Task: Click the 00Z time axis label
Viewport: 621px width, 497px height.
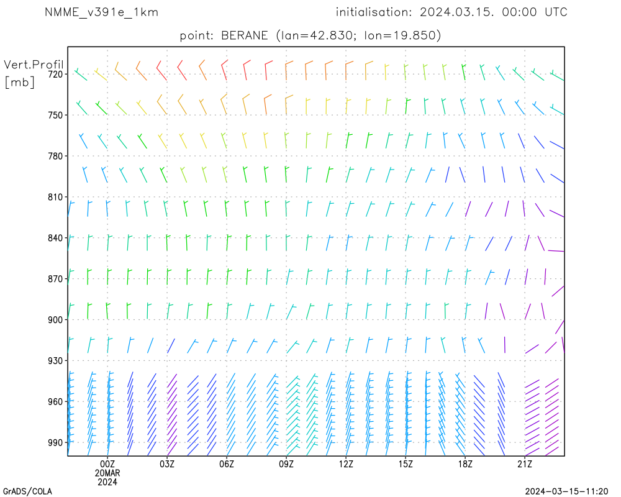Action: tap(107, 464)
